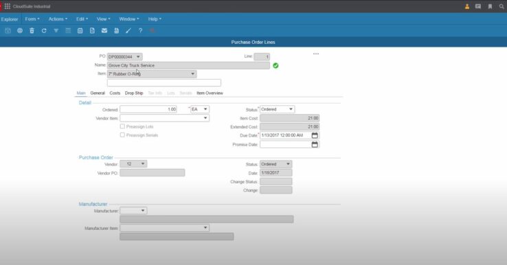507x265 pixels.
Task: Switch to the General tab
Action: (x=98, y=93)
